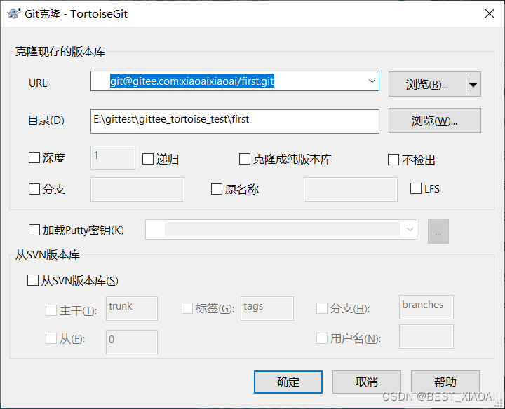This screenshot has width=505, height=409.
Task: Click the URL field containing git@gitee.com address
Action: (234, 81)
